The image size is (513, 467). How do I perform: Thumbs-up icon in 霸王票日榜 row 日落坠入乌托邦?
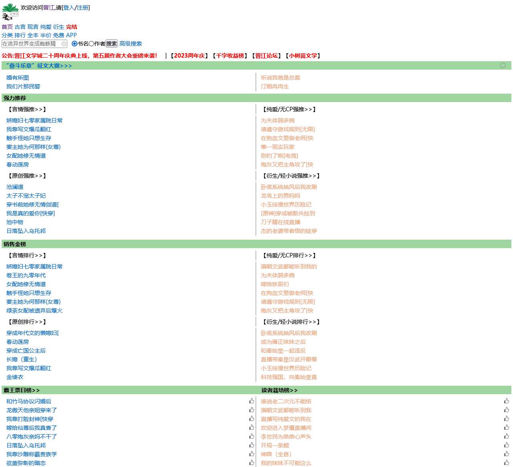[252, 445]
